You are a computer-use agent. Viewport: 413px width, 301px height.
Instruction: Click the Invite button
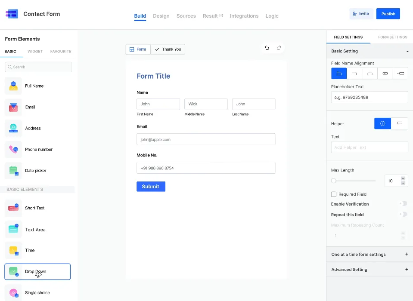coord(361,14)
